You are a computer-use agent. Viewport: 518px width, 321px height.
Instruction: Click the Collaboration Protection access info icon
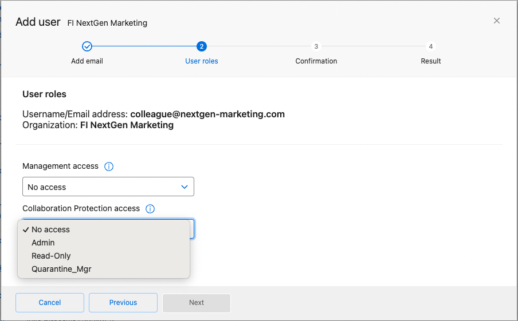point(150,209)
